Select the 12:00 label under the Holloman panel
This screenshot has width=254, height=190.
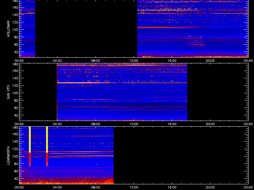[x=134, y=61]
